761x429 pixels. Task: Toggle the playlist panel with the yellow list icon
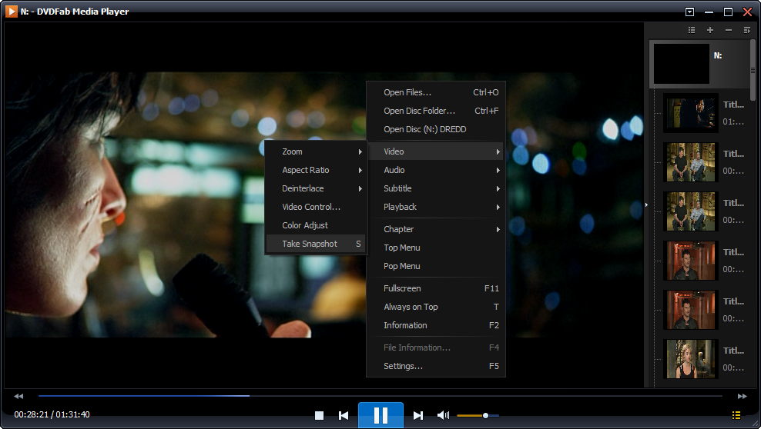736,415
